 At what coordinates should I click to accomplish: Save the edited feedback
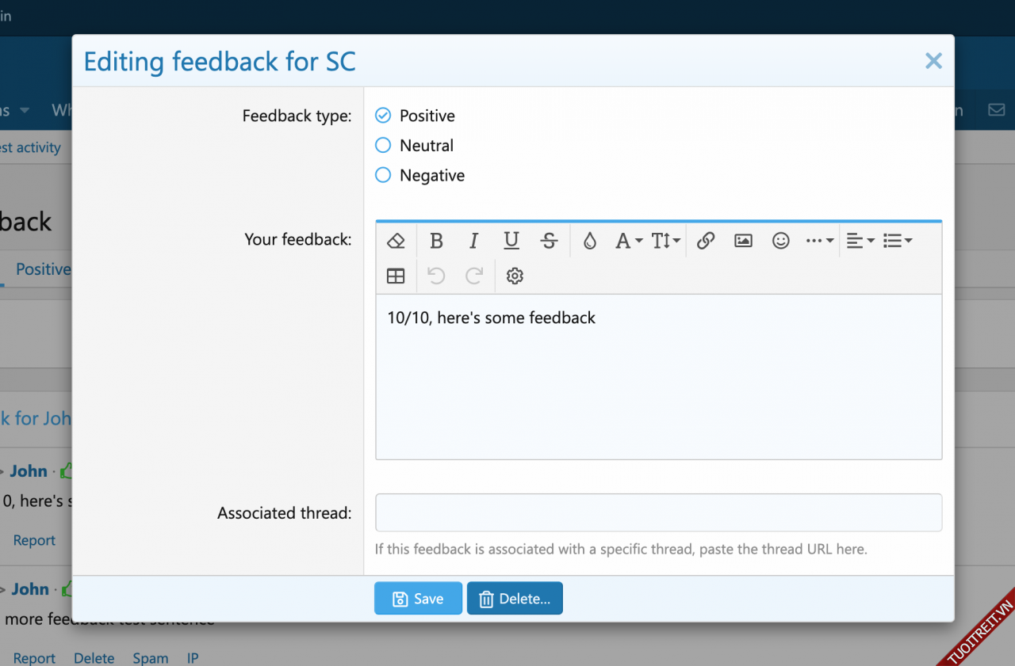pyautogui.click(x=418, y=599)
